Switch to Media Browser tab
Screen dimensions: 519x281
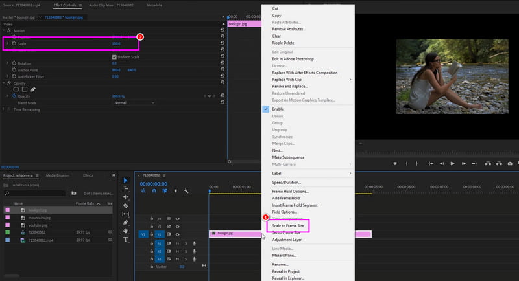tap(58, 175)
